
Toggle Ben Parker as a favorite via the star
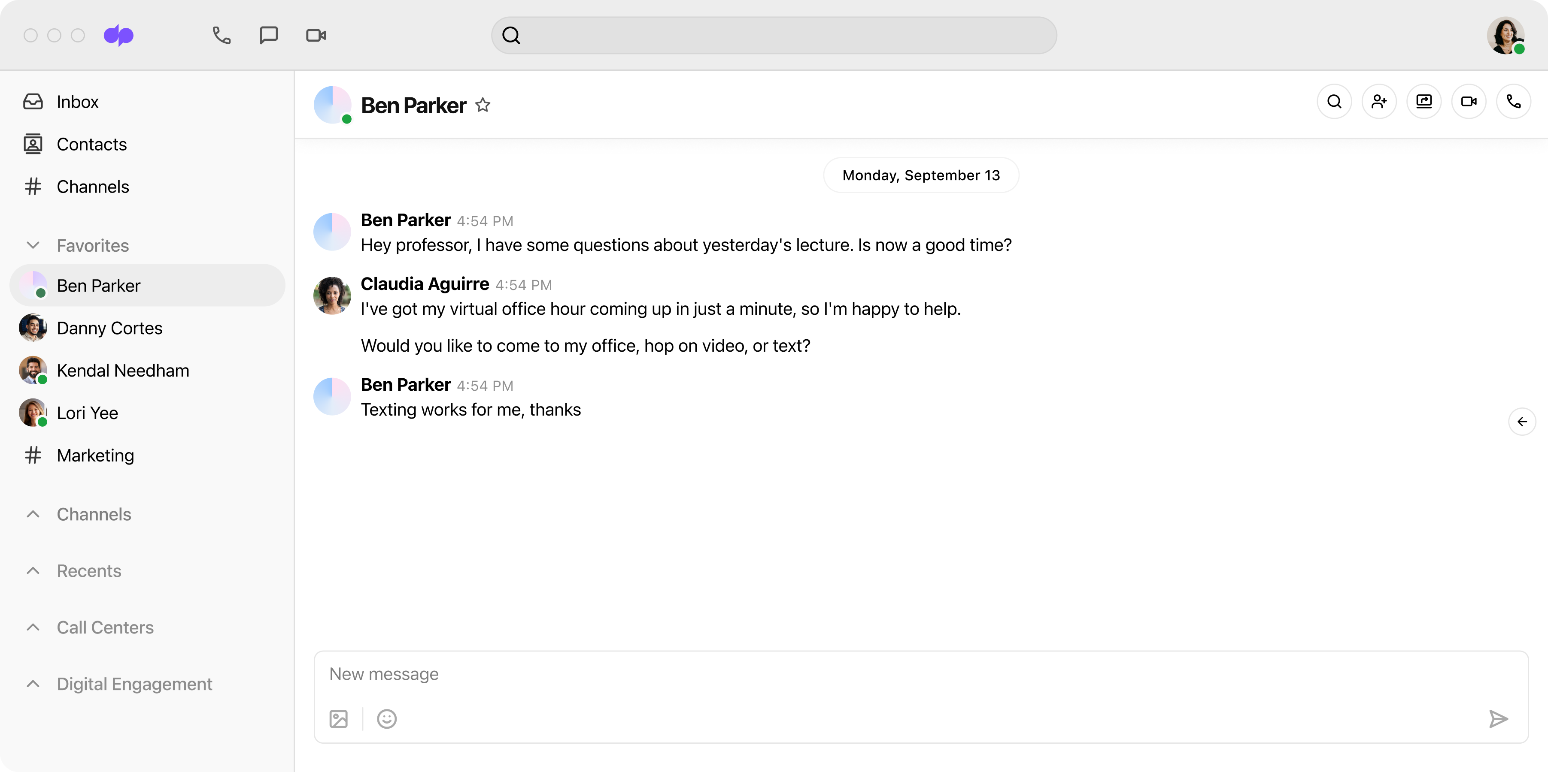[483, 105]
